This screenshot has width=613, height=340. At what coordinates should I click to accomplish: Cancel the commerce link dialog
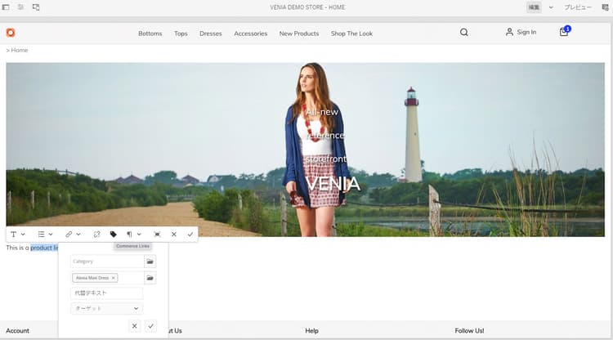coord(135,325)
